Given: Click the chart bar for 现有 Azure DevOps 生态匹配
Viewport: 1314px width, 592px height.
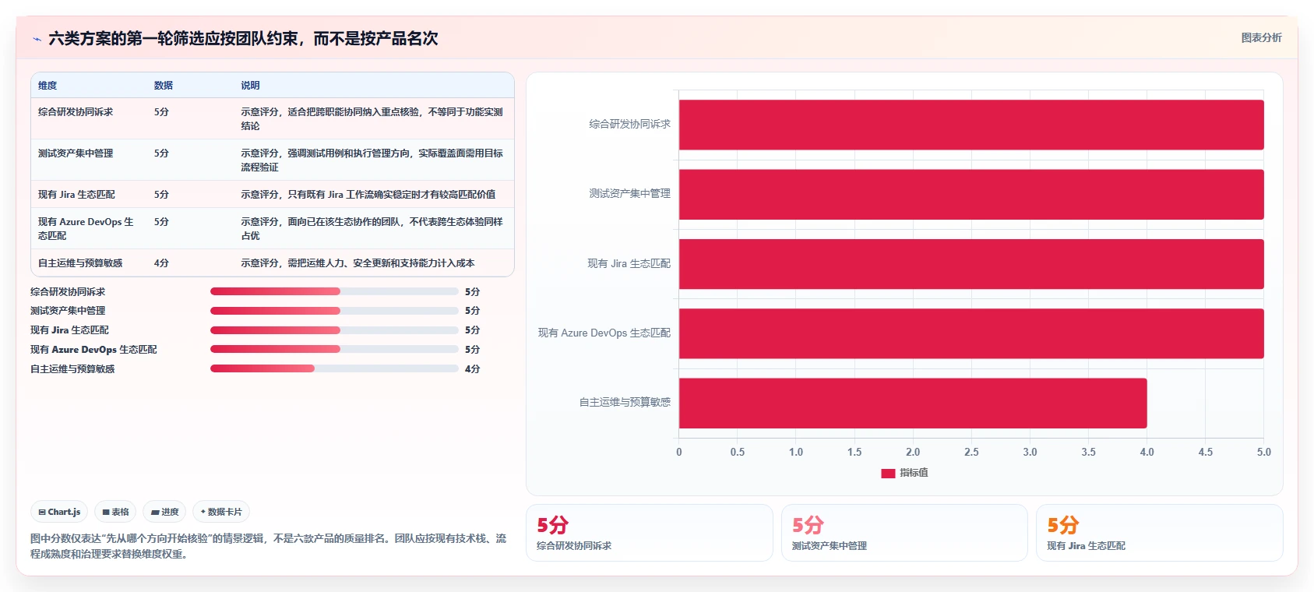Looking at the screenshot, I should coord(971,333).
